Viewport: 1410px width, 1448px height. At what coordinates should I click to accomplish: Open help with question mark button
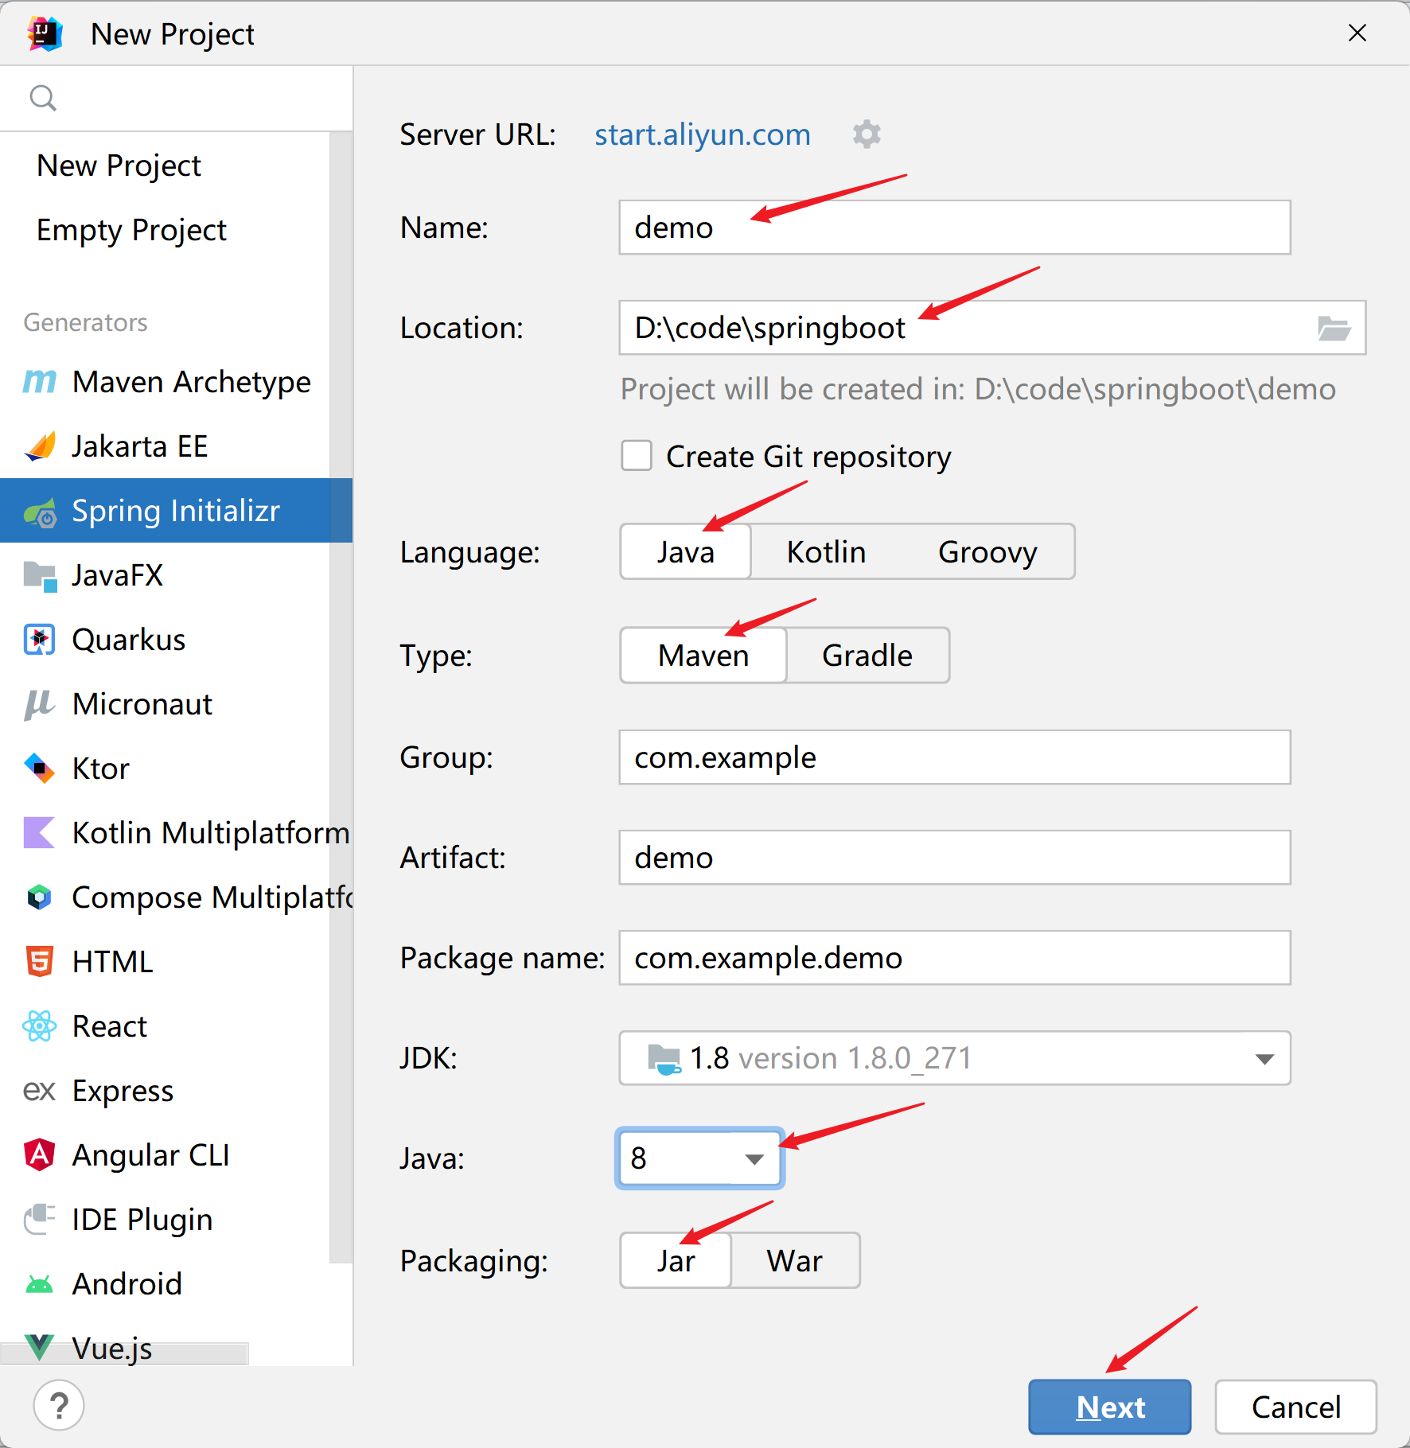pyautogui.click(x=59, y=1405)
